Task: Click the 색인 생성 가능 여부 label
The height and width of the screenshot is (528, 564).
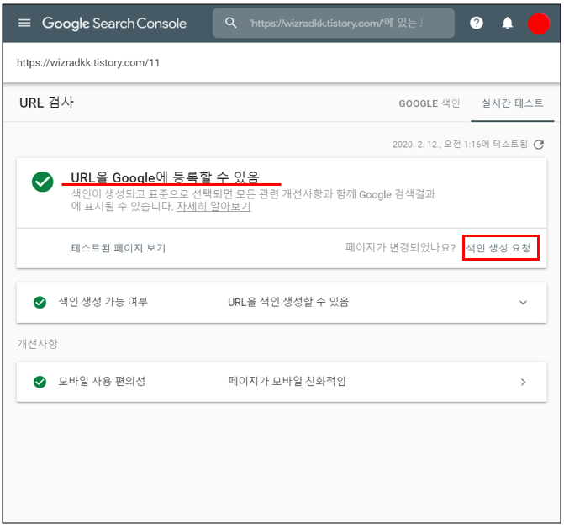Action: coord(103,301)
